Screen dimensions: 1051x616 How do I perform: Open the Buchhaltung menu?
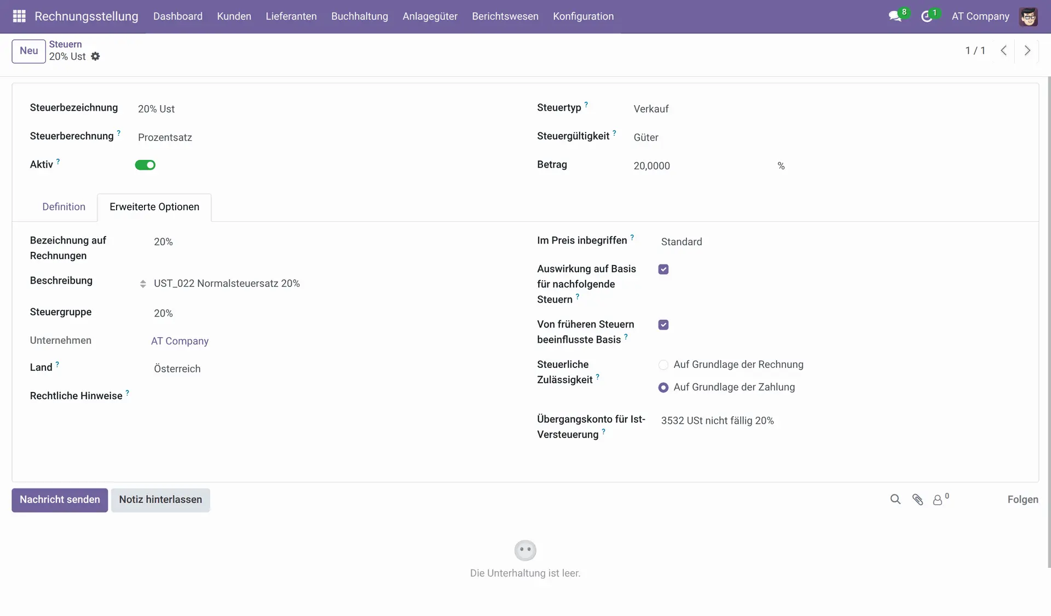(x=359, y=16)
